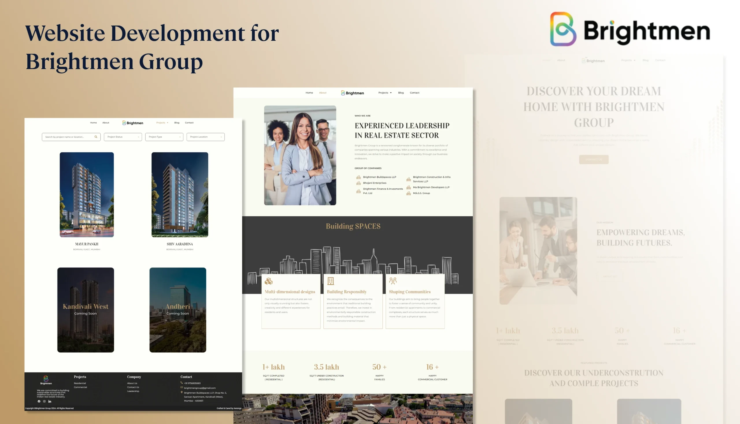Click the Crafted & Cared by Awrange credit
This screenshot has width=740, height=424.
coord(229,408)
